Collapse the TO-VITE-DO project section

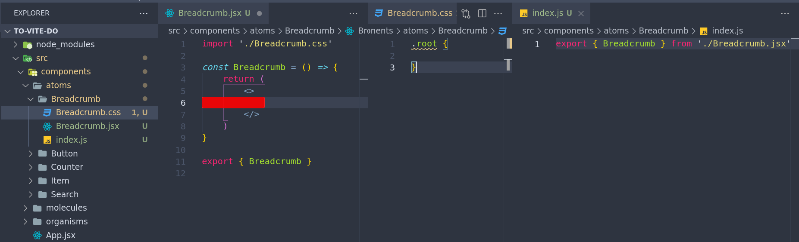coord(8,31)
